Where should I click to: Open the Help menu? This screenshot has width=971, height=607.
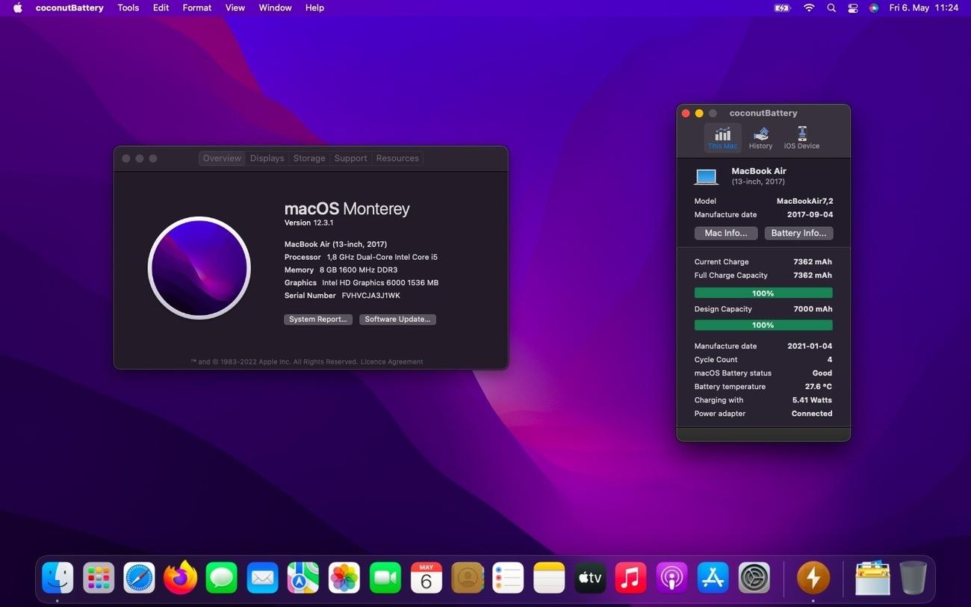(x=314, y=7)
